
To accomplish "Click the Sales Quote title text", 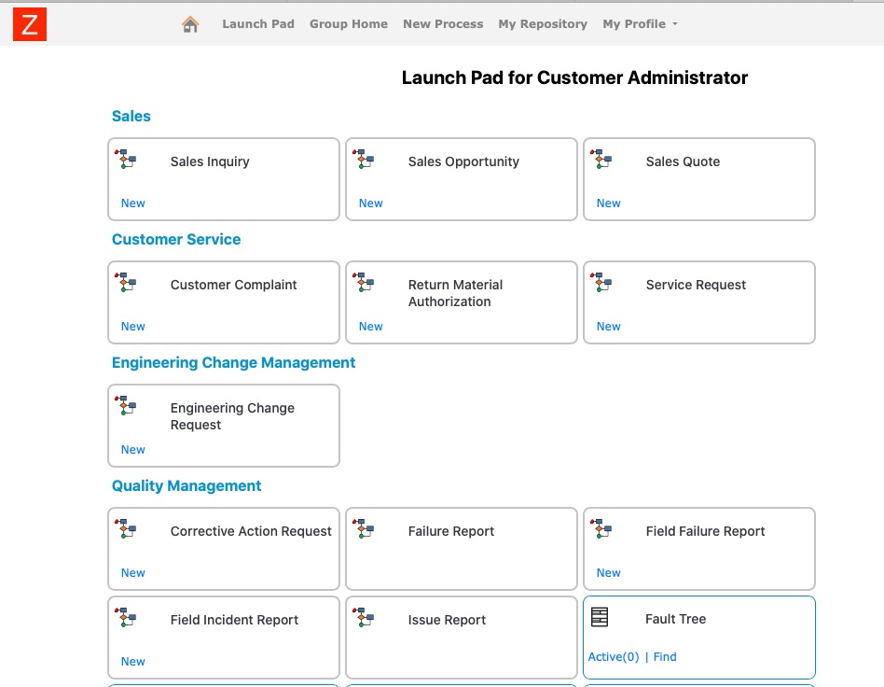I will click(683, 161).
